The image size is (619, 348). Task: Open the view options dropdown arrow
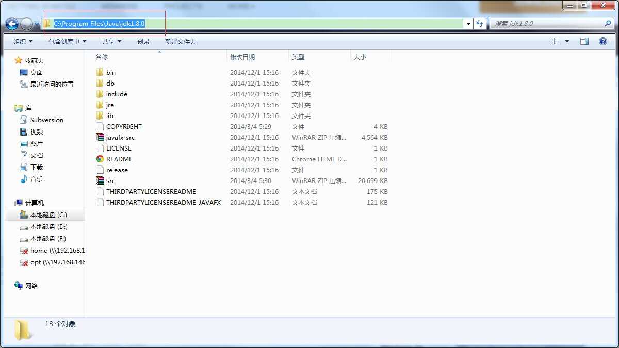[x=567, y=41]
